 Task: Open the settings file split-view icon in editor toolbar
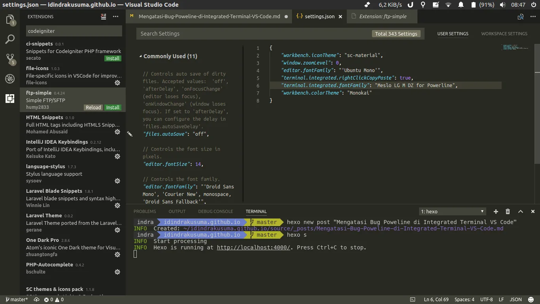coord(521,17)
